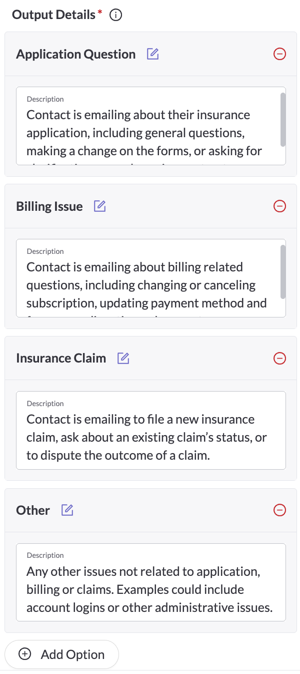Click the Billing Issue description scrollbar
The image size is (300, 674).
pyautogui.click(x=283, y=271)
